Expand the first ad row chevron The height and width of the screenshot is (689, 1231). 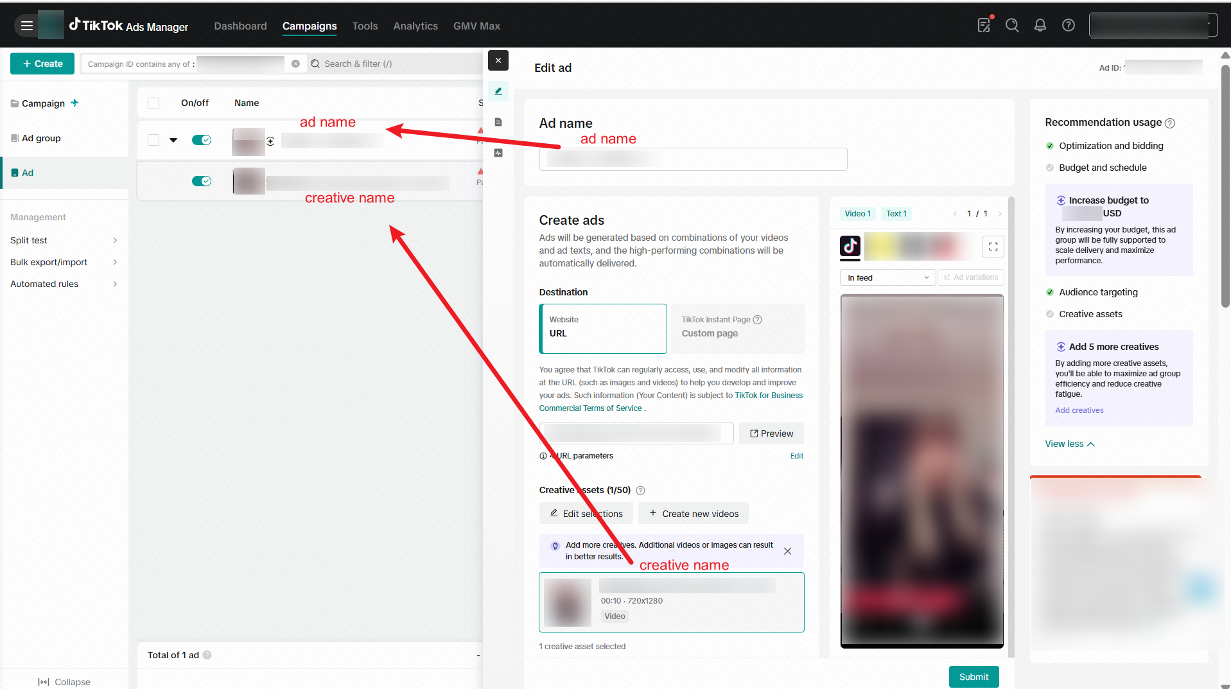click(x=173, y=139)
